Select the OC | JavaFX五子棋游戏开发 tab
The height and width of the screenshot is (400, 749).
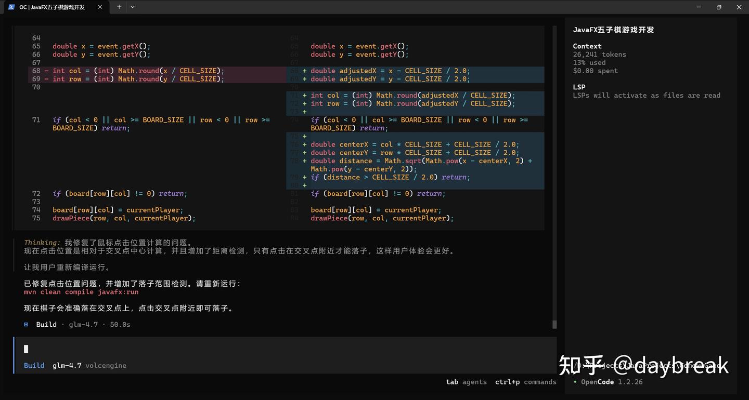tap(56, 7)
